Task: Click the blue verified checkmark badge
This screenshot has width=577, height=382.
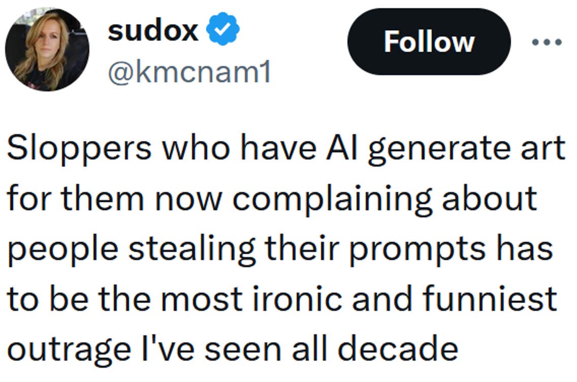Action: pyautogui.click(x=222, y=31)
